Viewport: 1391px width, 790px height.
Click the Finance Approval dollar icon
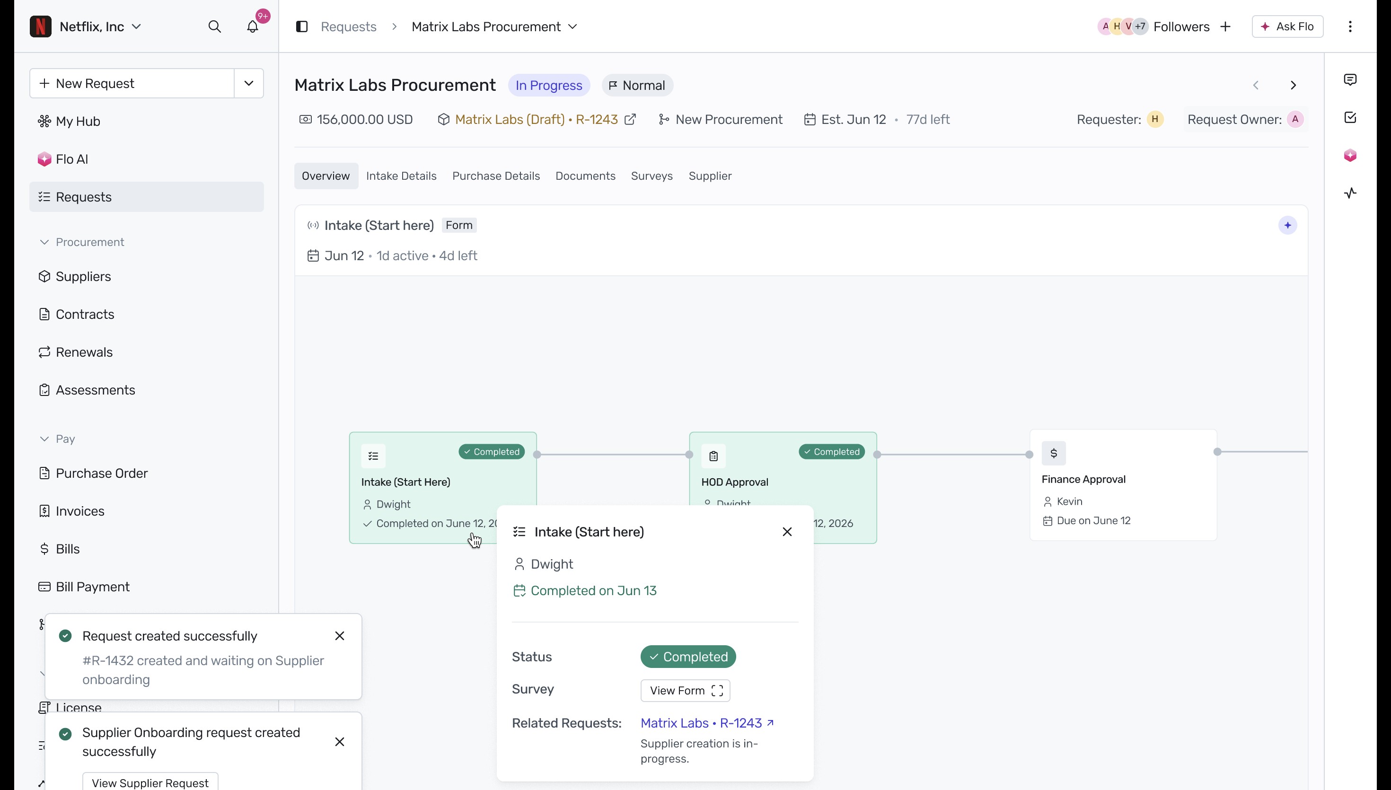[x=1054, y=453]
